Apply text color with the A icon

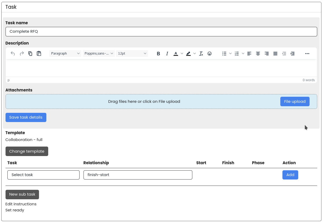tap(176, 54)
